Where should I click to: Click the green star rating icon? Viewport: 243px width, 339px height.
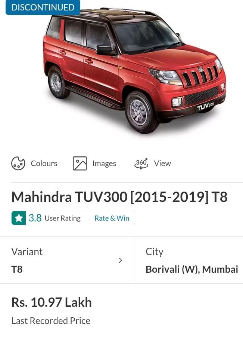point(19,218)
